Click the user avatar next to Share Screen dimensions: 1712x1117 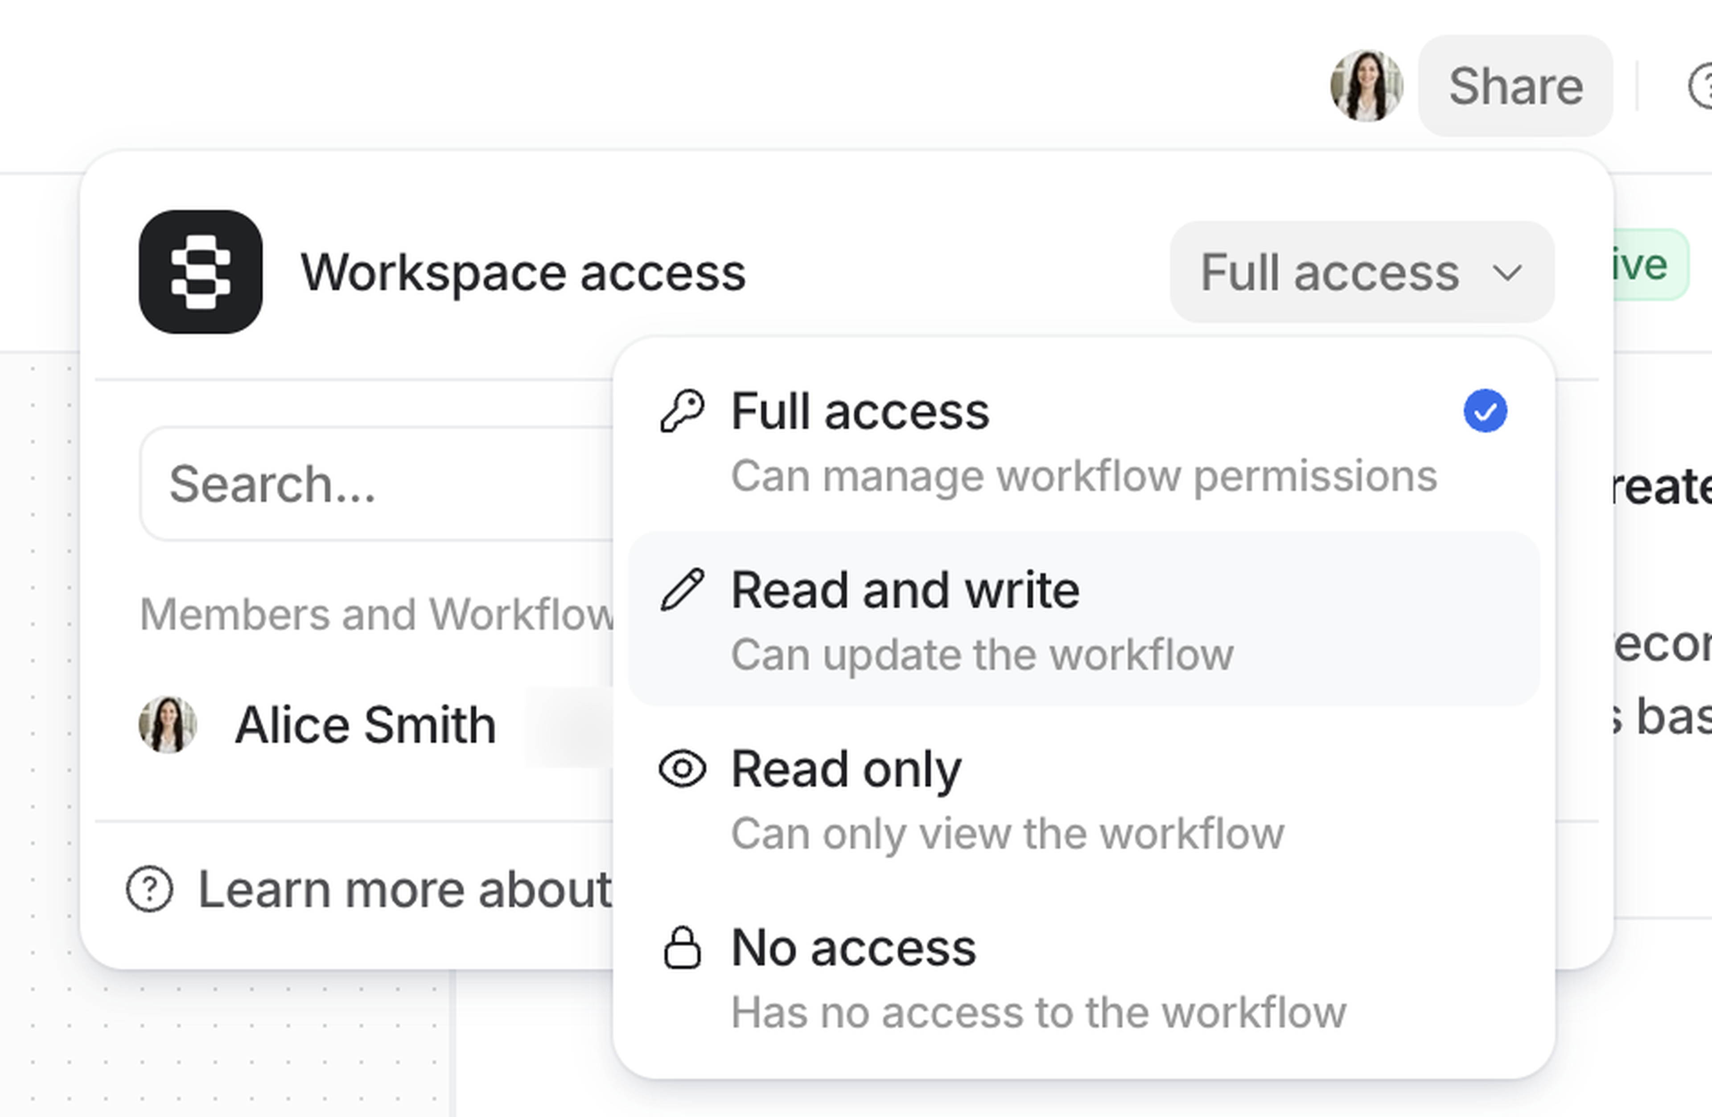[x=1366, y=86]
